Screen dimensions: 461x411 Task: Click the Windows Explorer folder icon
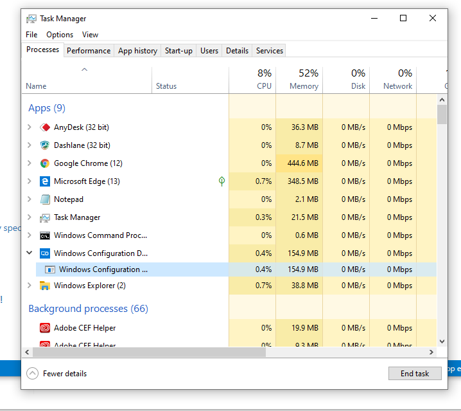pos(45,286)
